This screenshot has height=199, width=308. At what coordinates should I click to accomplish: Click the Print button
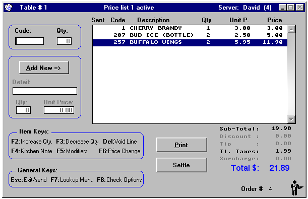(181, 145)
